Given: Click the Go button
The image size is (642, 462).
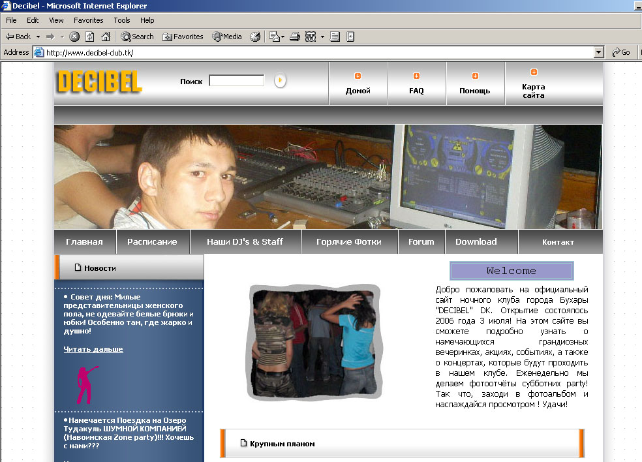Looking at the screenshot, I should [x=621, y=52].
